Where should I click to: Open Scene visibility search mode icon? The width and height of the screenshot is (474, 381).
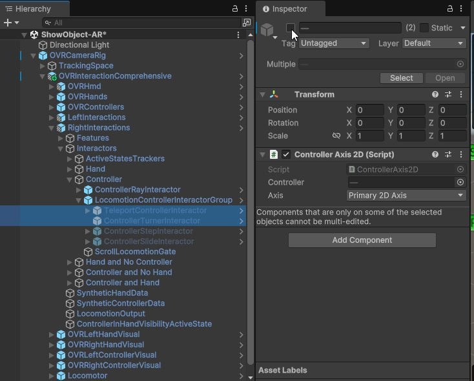pyautogui.click(x=247, y=23)
